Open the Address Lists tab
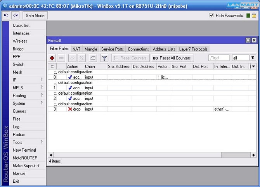Screen dimensions: 260x187 click(x=164, y=49)
